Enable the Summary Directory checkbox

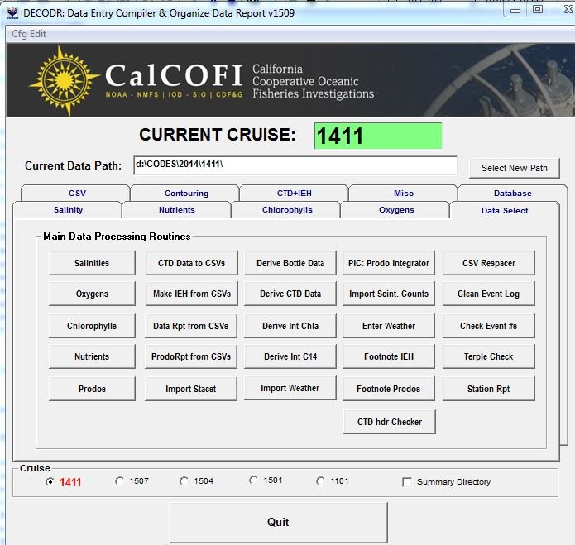coord(407,482)
